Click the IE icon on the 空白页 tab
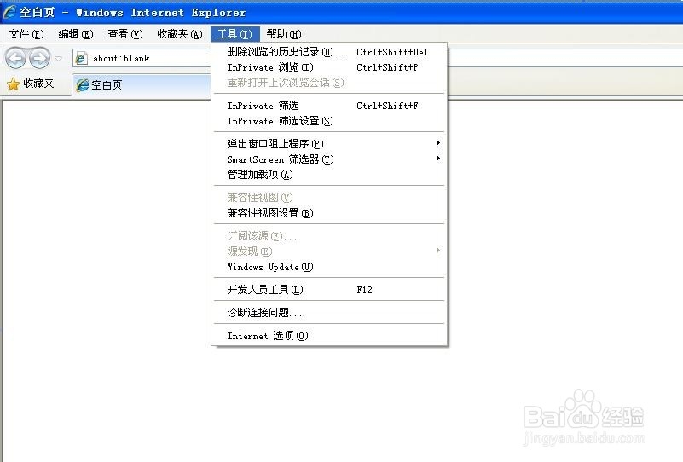This screenshot has height=462, width=683. coord(83,85)
